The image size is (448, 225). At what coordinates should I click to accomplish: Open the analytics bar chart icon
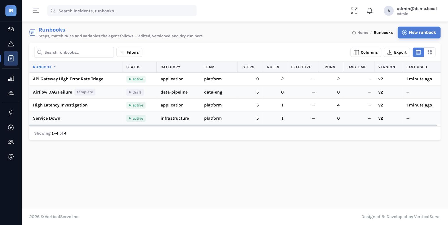(11, 78)
